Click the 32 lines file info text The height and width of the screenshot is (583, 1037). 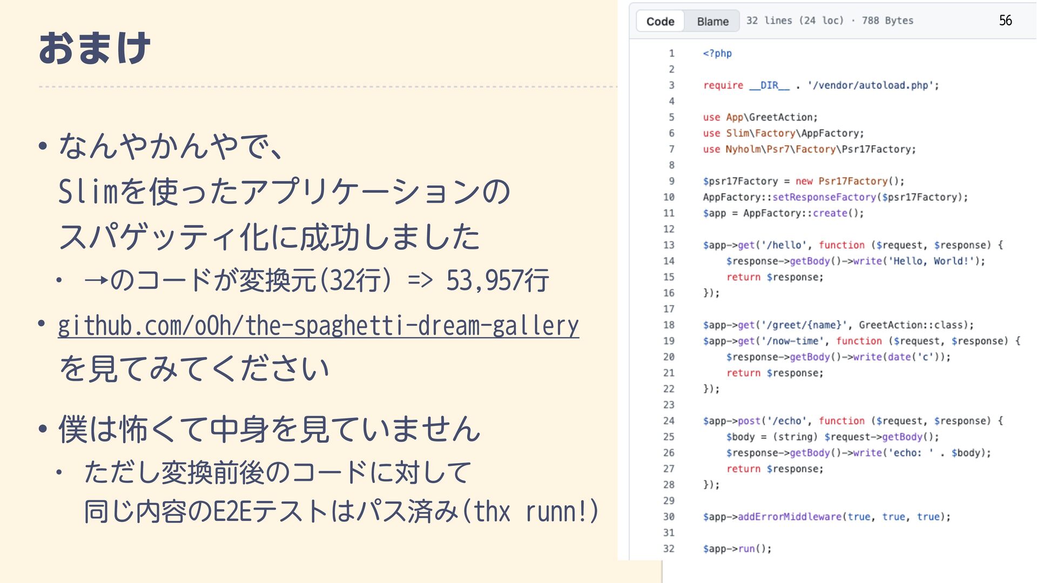[x=829, y=21]
